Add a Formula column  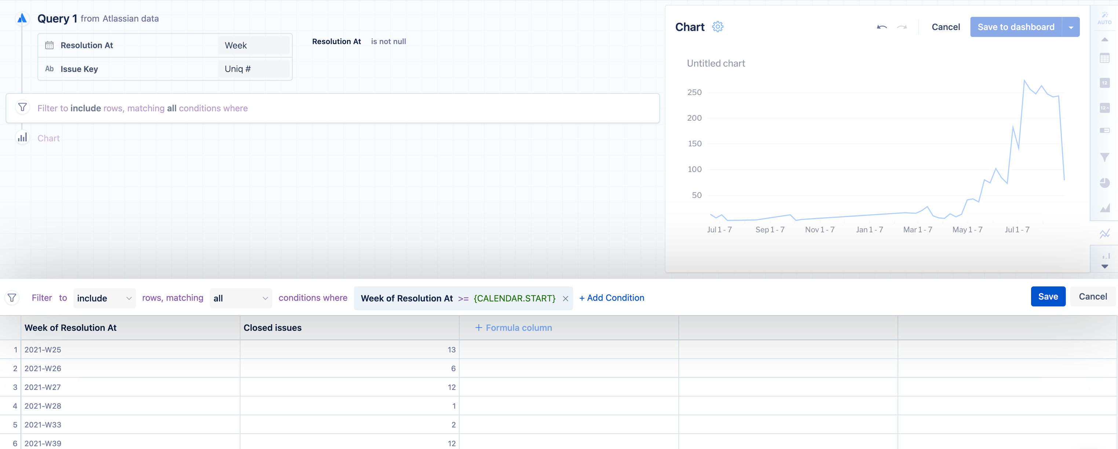click(x=514, y=328)
